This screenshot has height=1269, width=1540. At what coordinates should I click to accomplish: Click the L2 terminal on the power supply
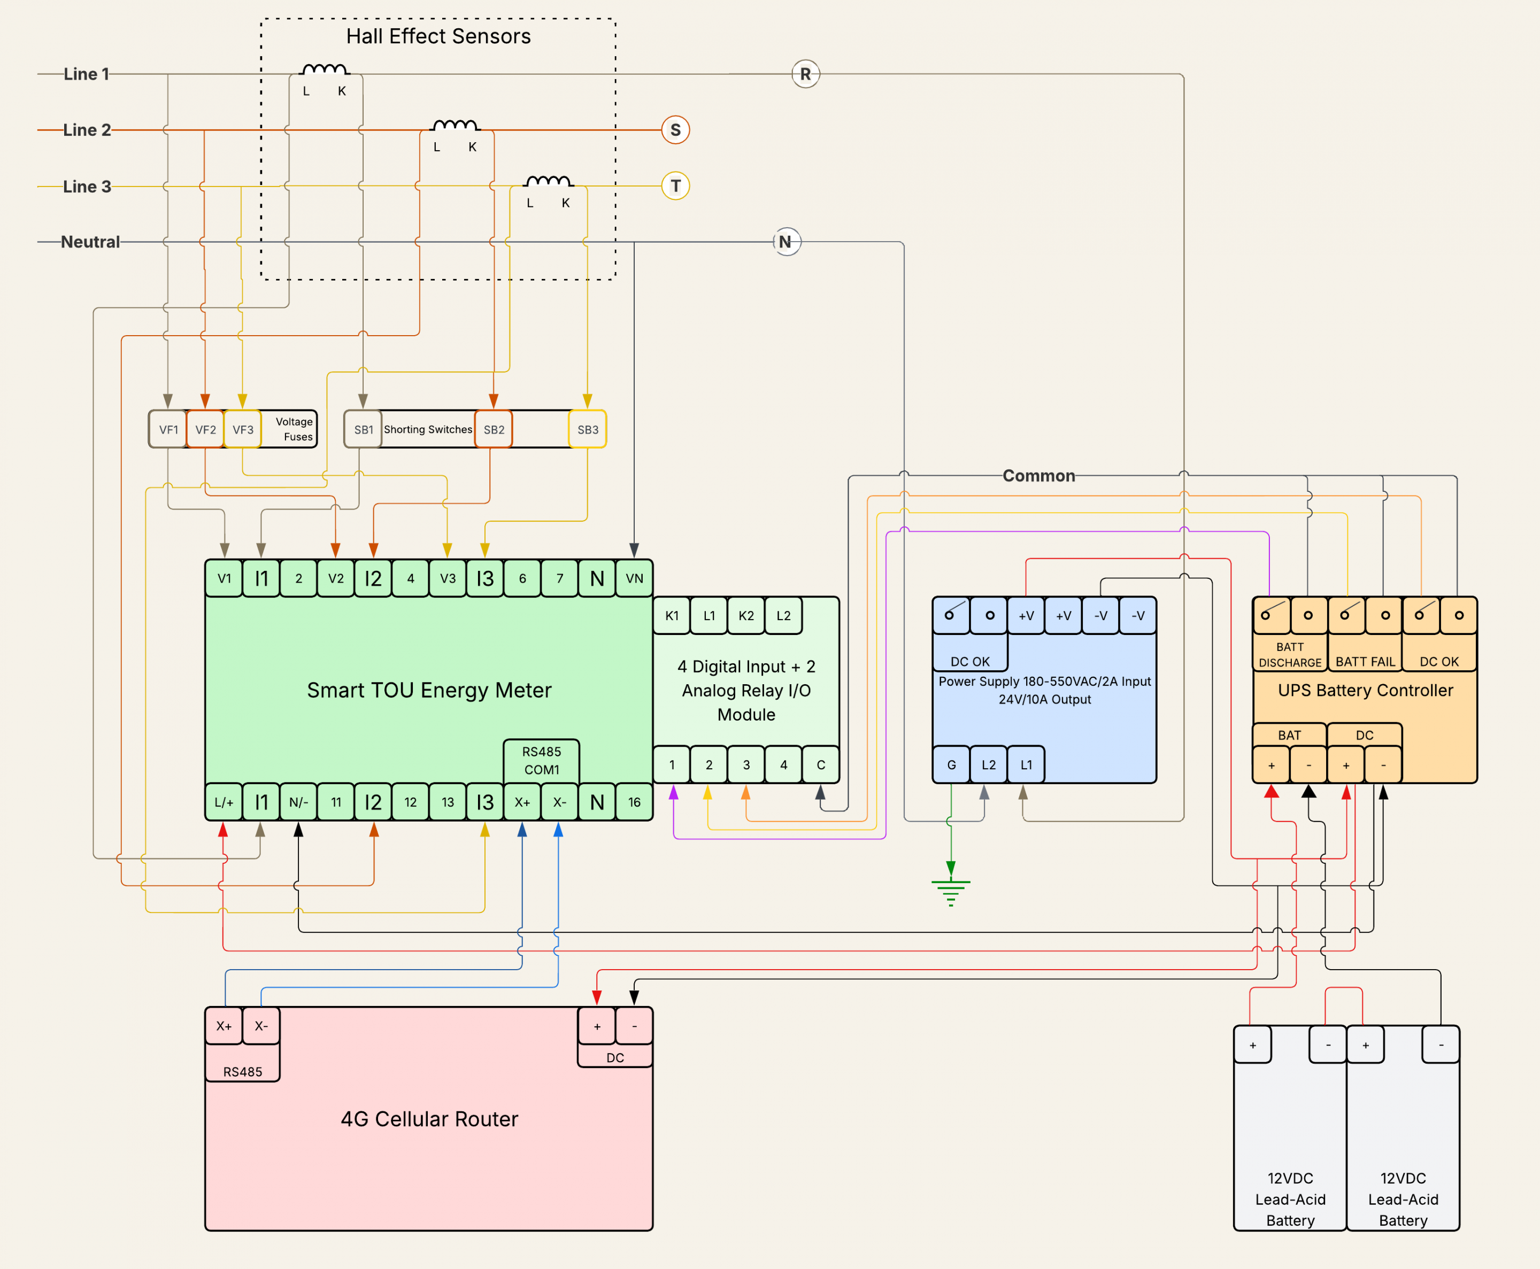coord(989,764)
